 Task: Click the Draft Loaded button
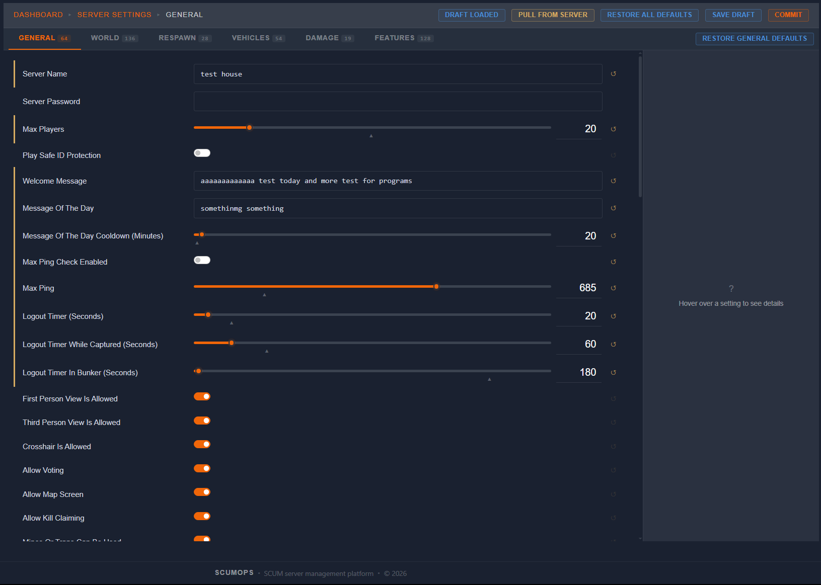[x=472, y=15]
